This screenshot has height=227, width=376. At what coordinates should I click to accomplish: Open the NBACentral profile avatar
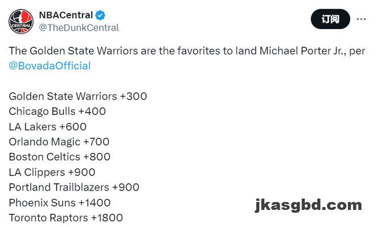tap(21, 22)
